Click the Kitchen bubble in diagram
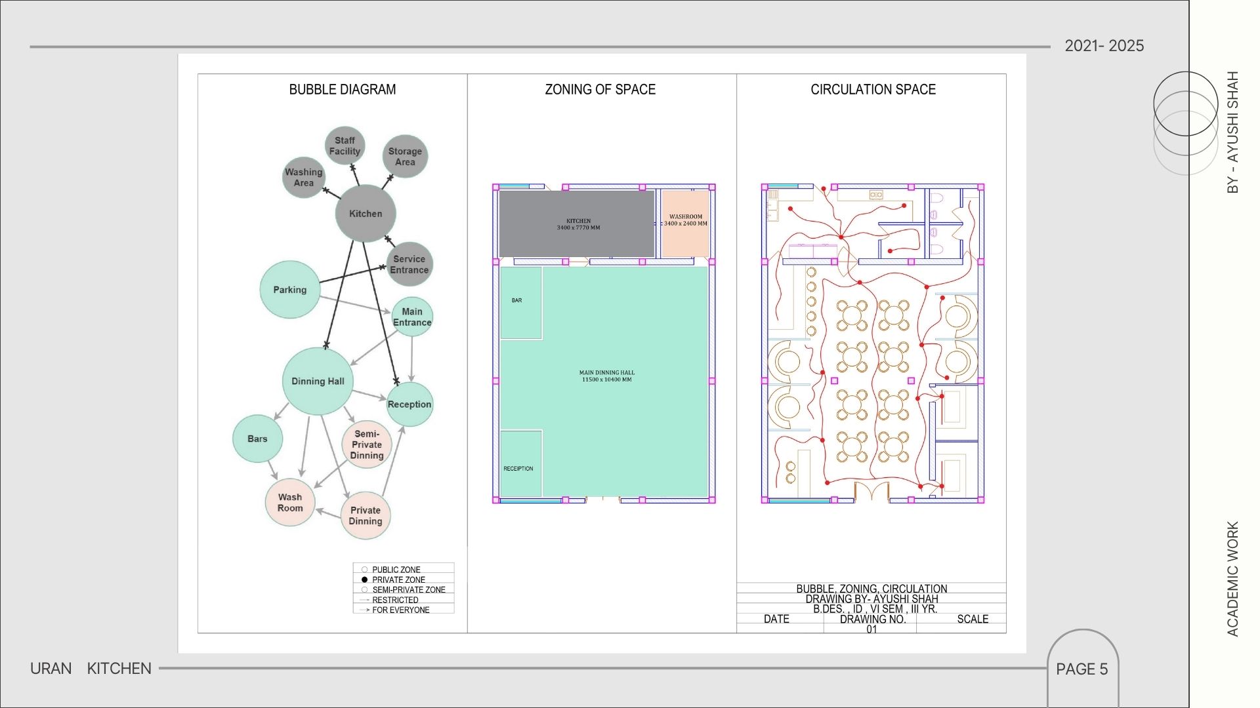This screenshot has width=1260, height=708. [366, 214]
